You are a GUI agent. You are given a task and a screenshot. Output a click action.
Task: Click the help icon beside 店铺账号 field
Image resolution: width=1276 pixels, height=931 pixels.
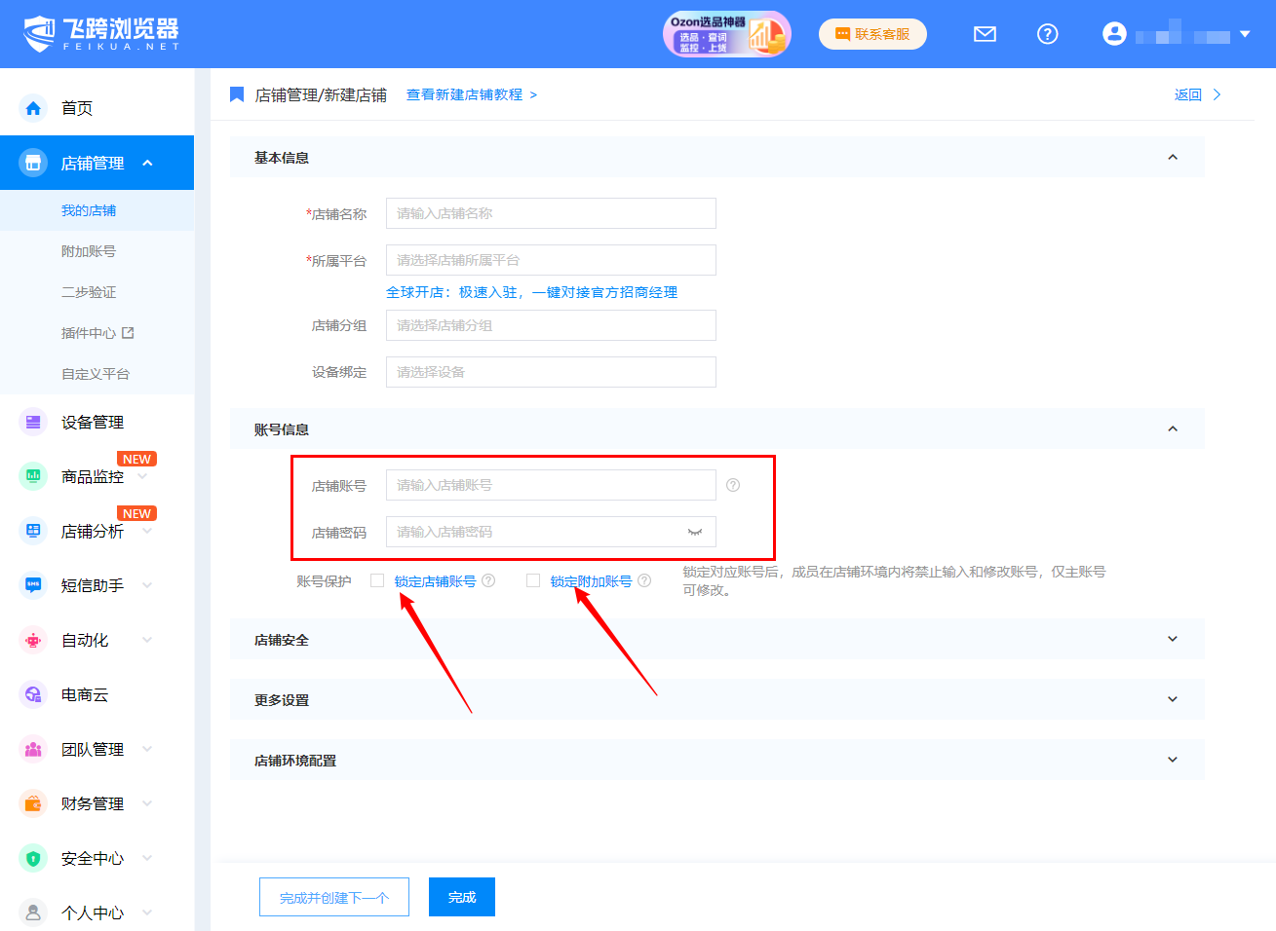point(733,485)
